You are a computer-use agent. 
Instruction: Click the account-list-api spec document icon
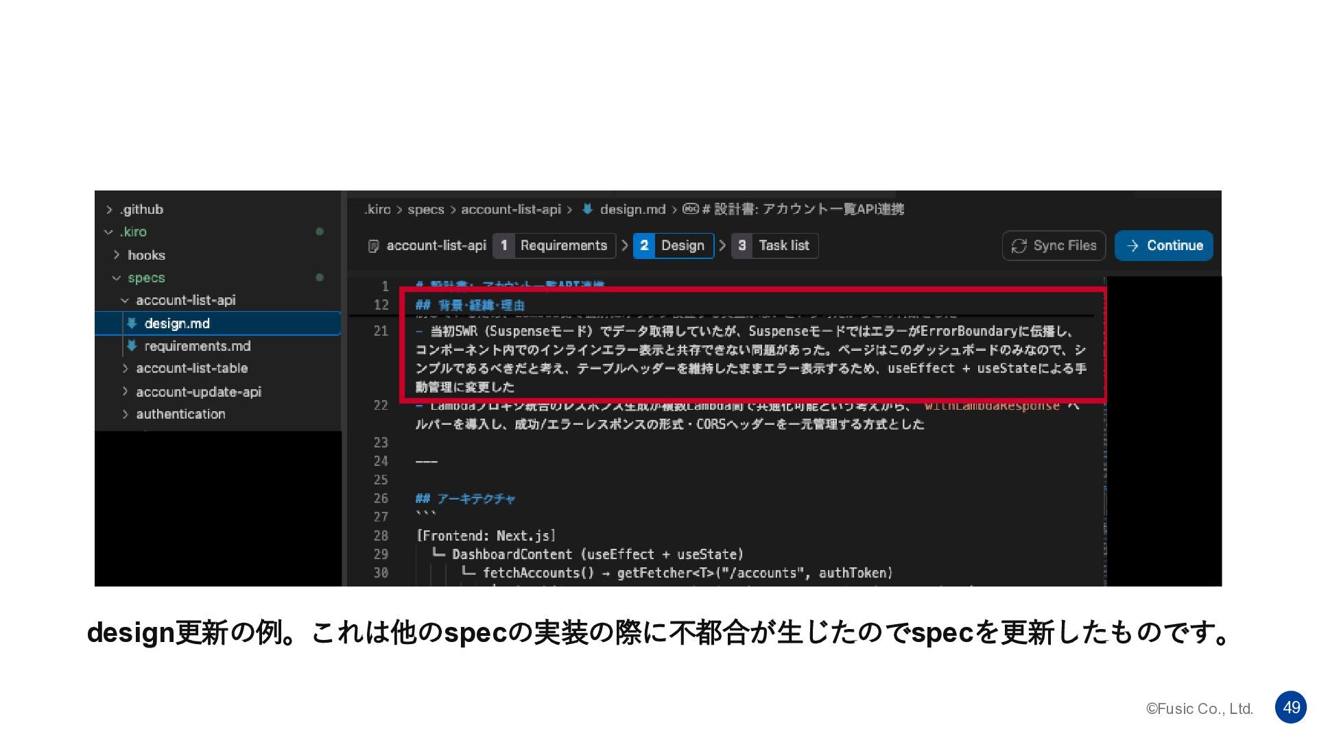click(x=374, y=246)
